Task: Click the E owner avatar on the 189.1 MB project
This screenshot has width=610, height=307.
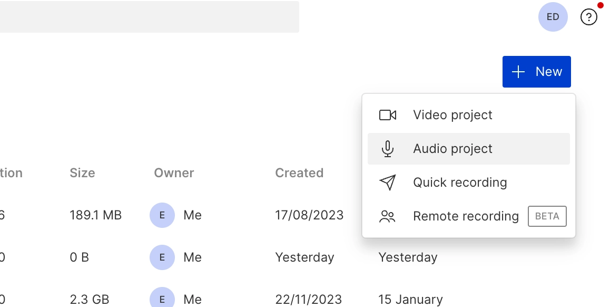Action: 162,215
